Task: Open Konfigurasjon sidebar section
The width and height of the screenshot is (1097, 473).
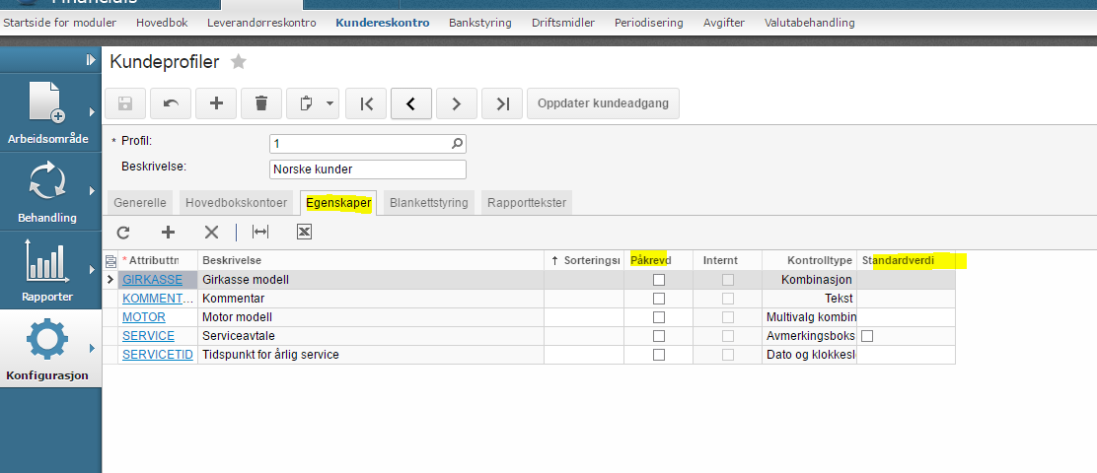Action: 48,348
